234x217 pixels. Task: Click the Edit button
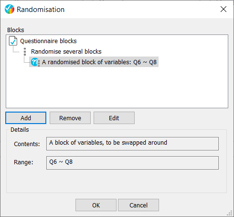[114, 118]
